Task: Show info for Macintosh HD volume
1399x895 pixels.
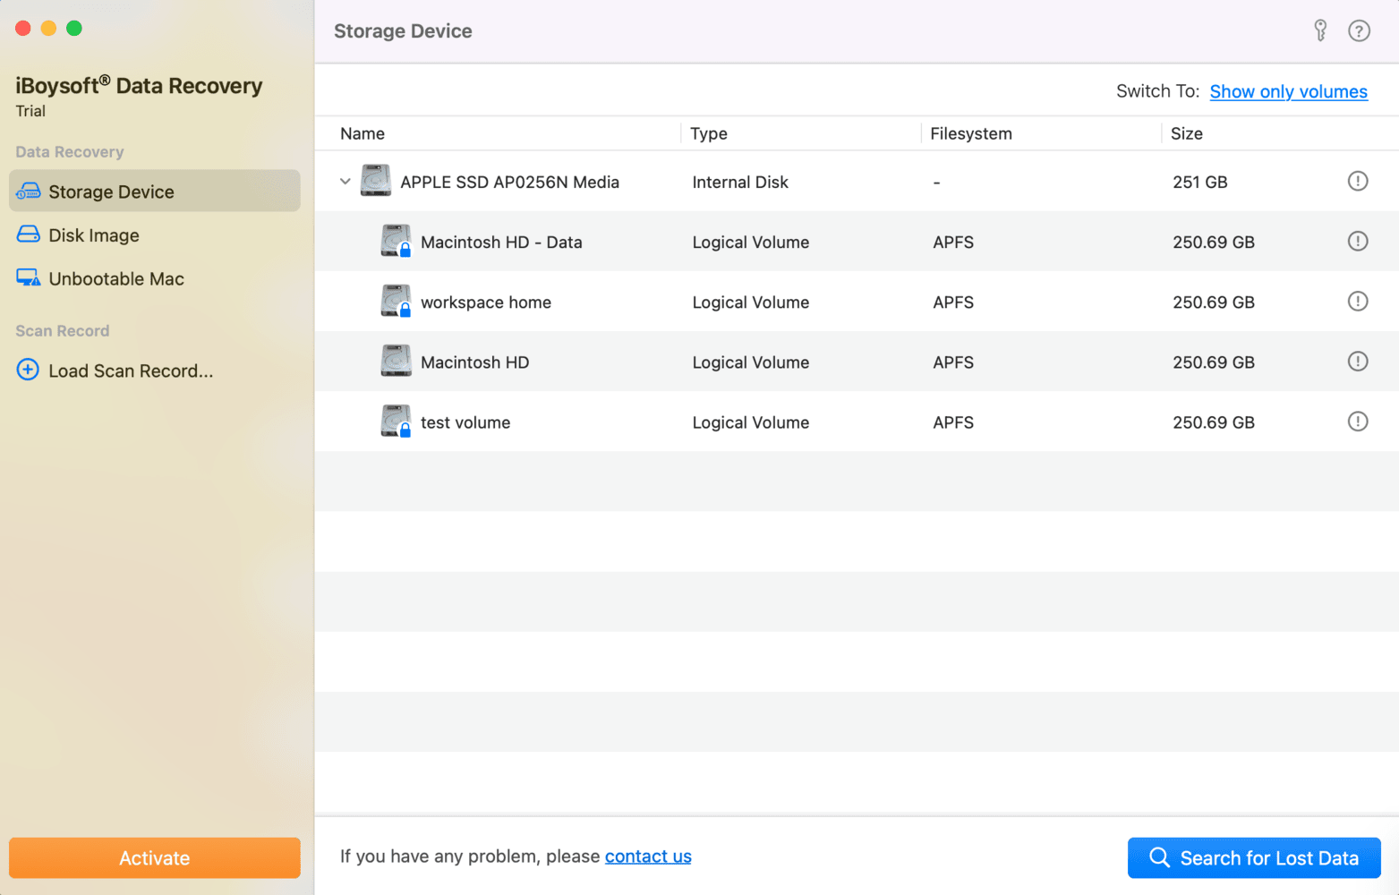Action: point(1358,361)
